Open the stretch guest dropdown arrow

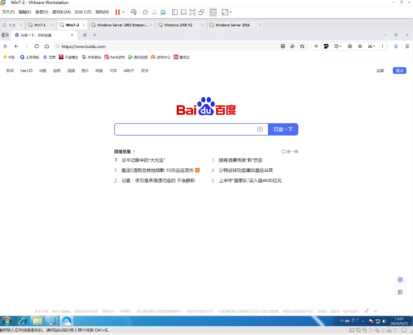[231, 12]
